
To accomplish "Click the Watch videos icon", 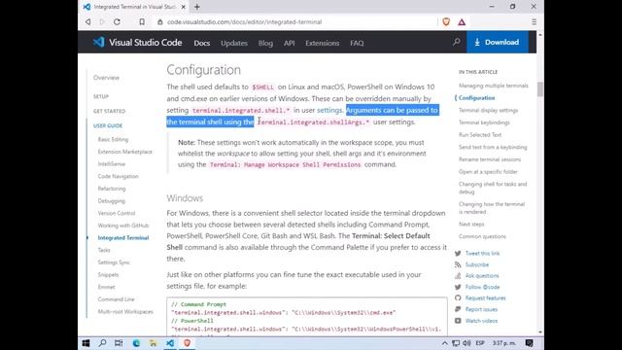I will (458, 321).
